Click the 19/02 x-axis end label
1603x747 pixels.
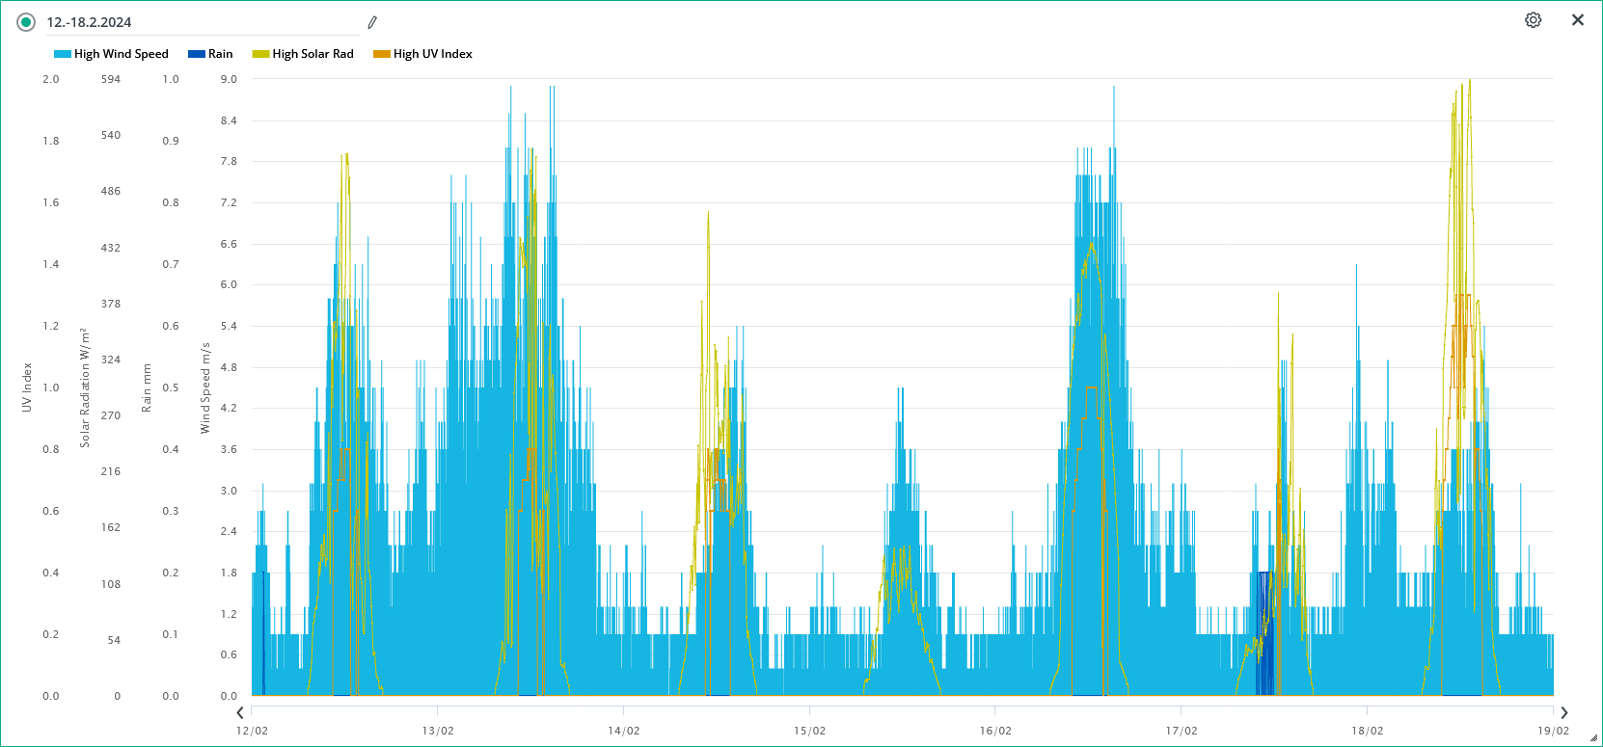1553,731
